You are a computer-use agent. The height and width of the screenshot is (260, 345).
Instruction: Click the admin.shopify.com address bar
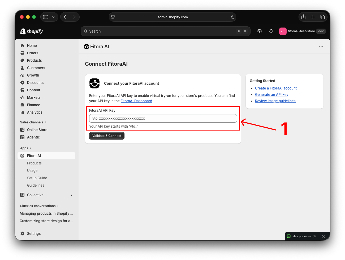(172, 17)
